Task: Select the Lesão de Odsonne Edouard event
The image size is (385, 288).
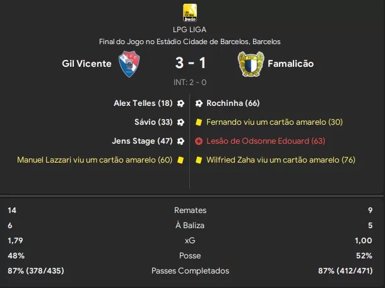Action: tap(266, 141)
